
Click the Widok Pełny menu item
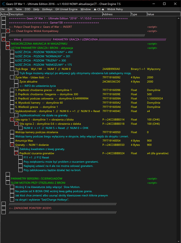click(x=115, y=9)
